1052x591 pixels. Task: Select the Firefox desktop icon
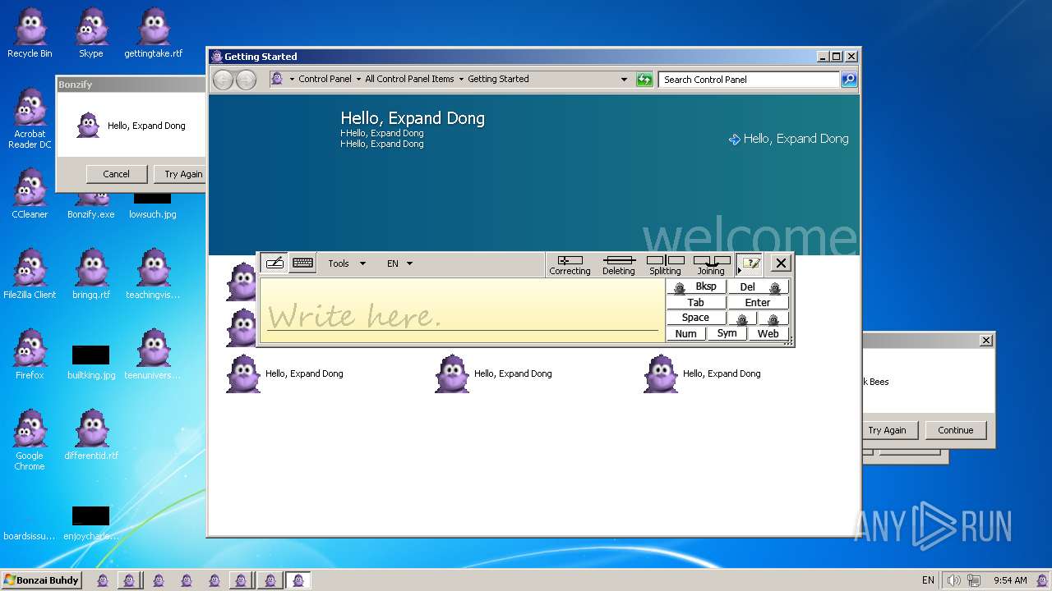(30, 355)
